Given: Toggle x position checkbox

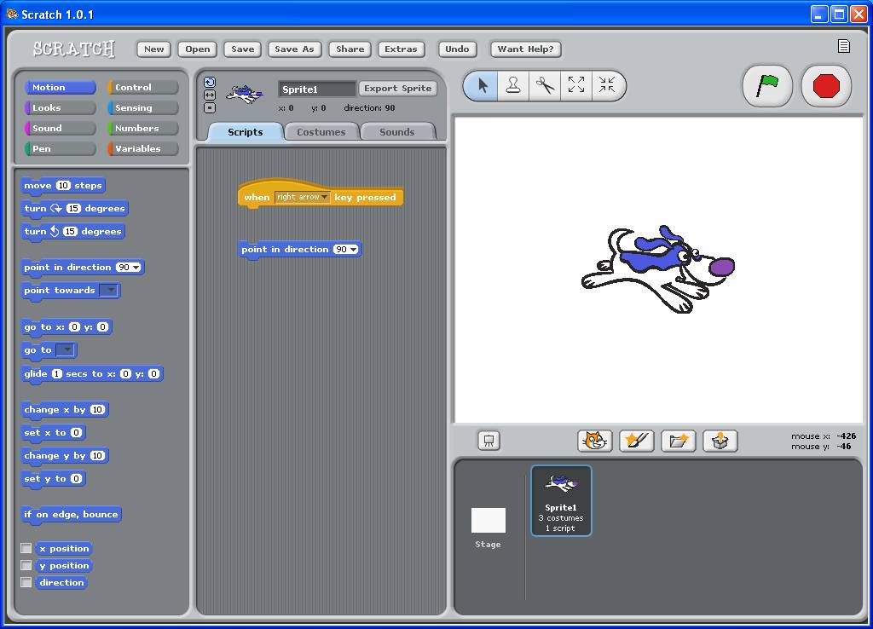Looking at the screenshot, I should coord(26,548).
